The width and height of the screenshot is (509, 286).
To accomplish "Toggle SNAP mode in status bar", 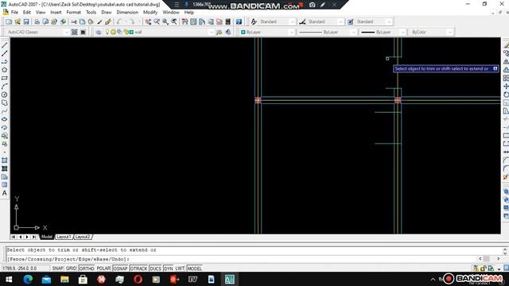I will click(x=57, y=269).
